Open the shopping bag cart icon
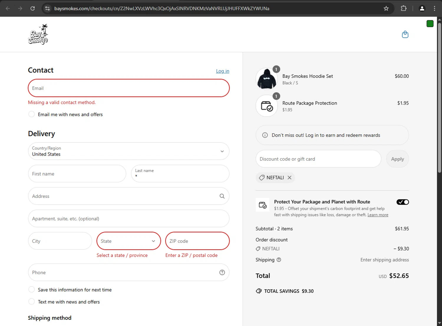442x326 pixels. point(405,34)
